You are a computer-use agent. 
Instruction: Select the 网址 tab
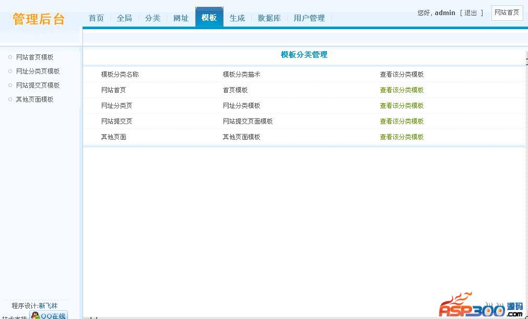click(181, 18)
